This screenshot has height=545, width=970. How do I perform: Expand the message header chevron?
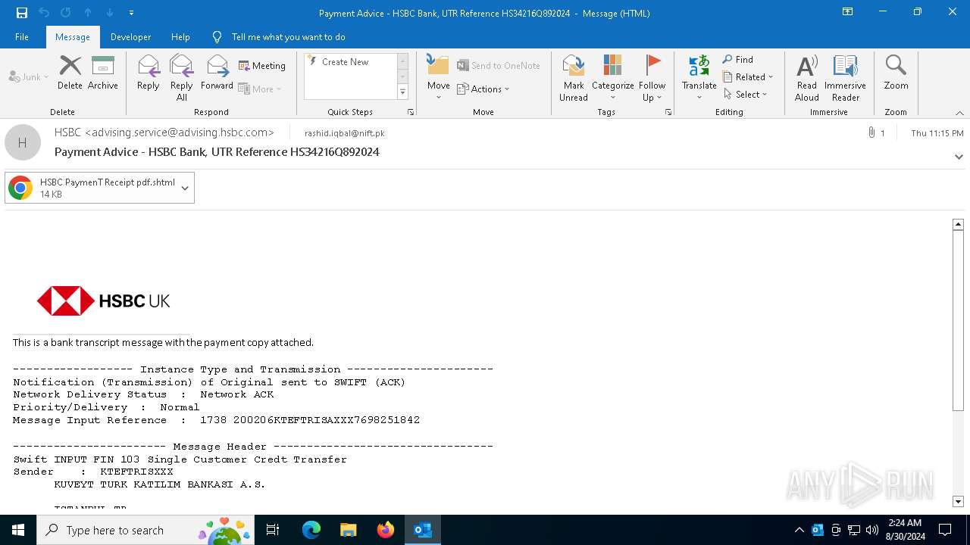959,157
